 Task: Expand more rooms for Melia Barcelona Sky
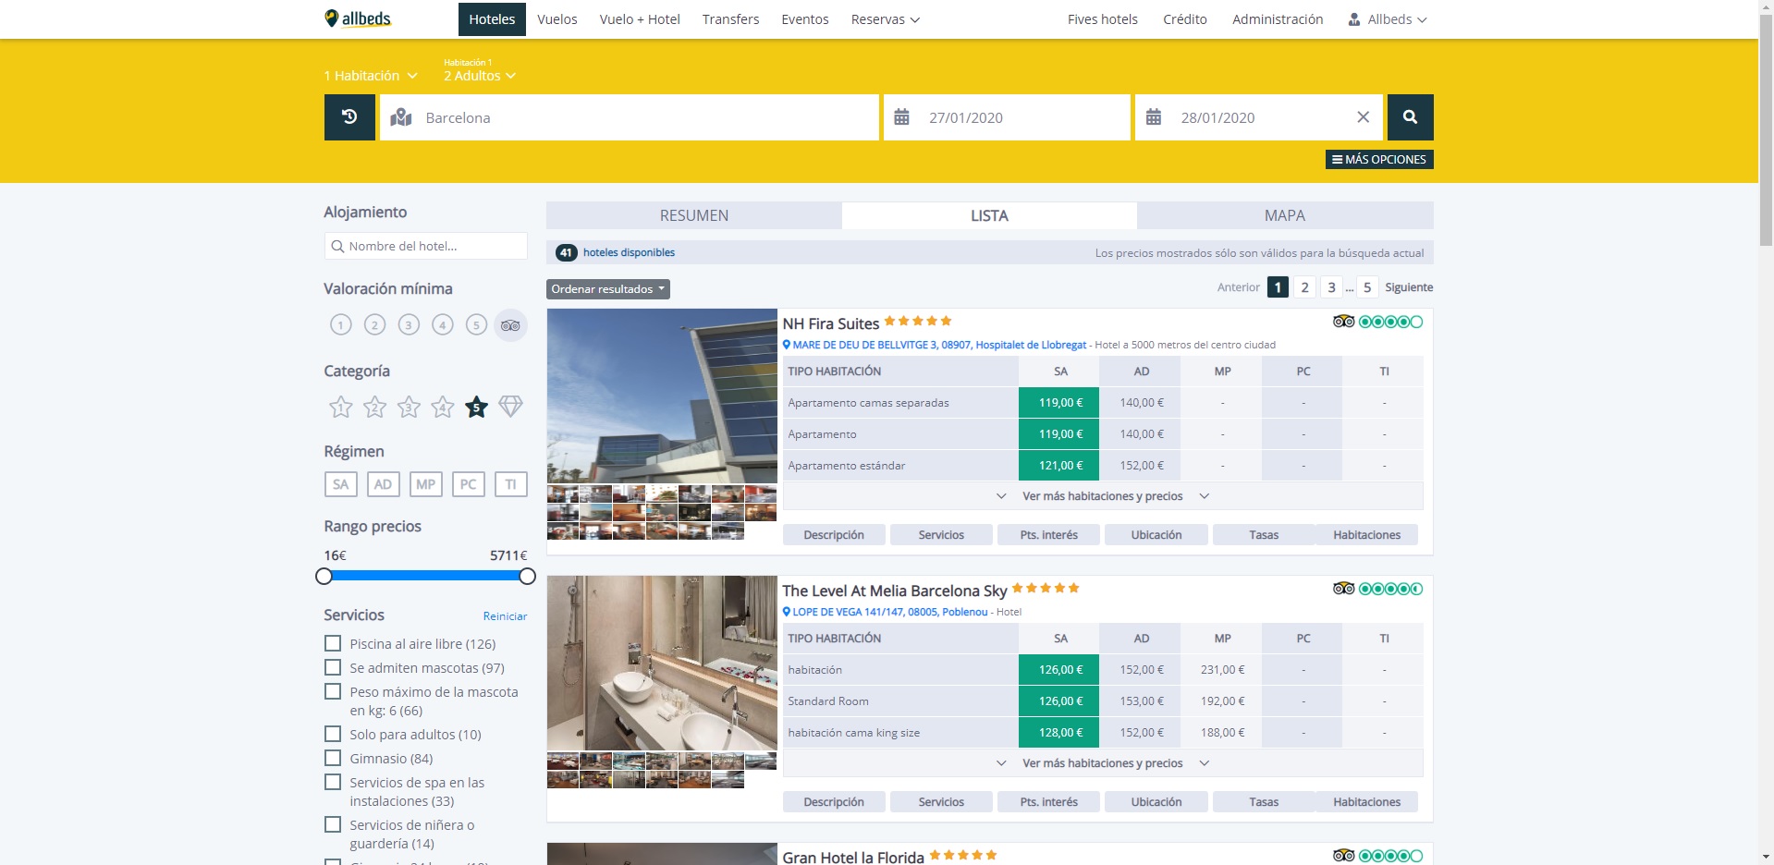(1102, 763)
